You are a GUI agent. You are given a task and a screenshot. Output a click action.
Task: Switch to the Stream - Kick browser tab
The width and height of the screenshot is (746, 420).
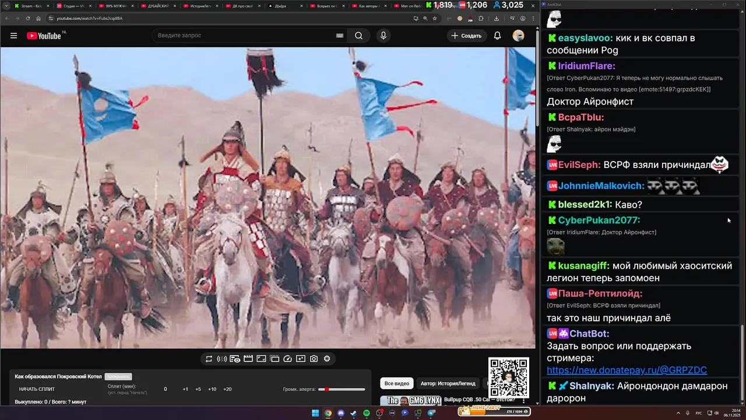tap(30, 6)
